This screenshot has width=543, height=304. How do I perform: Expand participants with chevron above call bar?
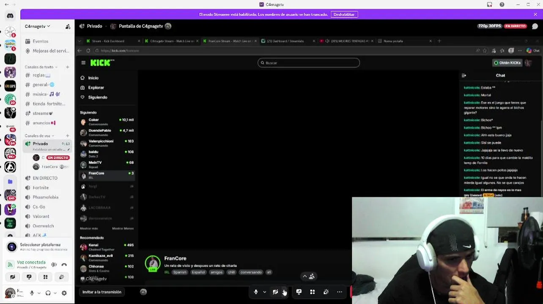coord(304,277)
